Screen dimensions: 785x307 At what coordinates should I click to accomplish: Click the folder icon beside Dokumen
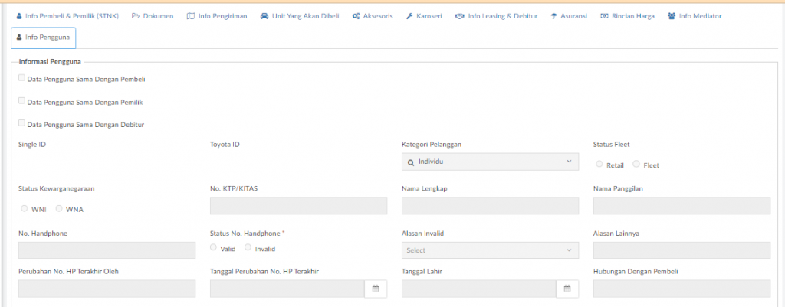coord(135,16)
